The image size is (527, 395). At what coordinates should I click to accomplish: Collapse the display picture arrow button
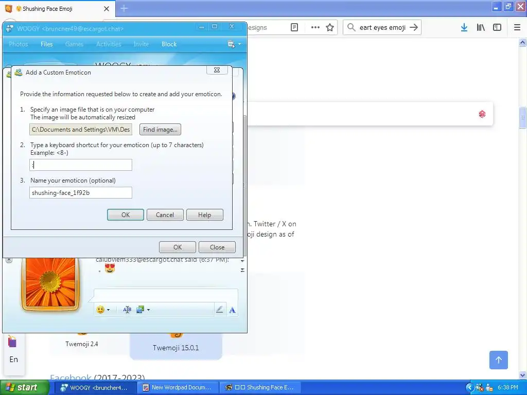click(x=9, y=260)
